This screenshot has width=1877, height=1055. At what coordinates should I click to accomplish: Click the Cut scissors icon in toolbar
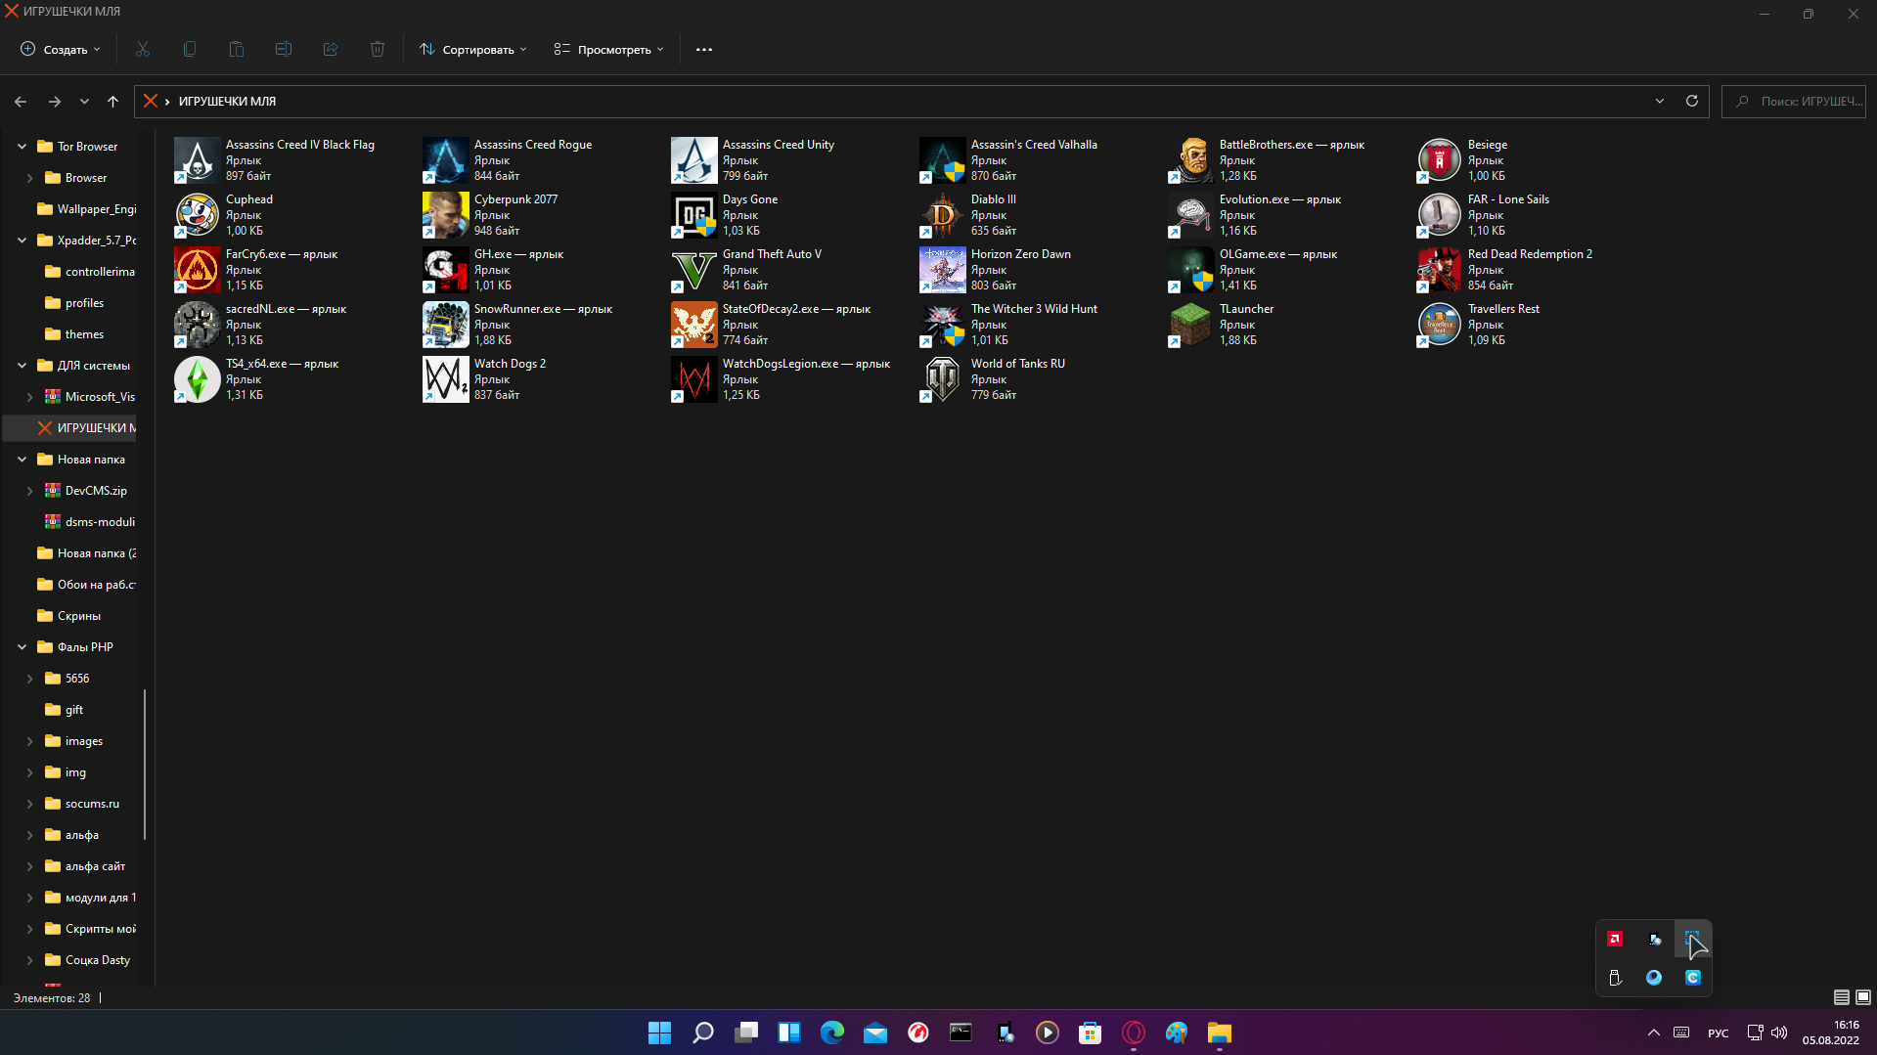click(143, 49)
